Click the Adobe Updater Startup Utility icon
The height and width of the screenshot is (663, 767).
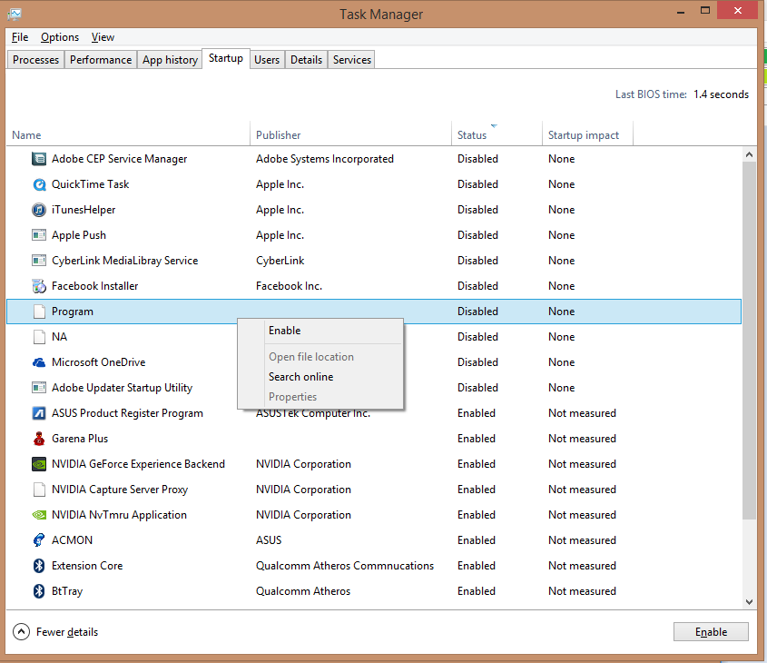point(39,388)
